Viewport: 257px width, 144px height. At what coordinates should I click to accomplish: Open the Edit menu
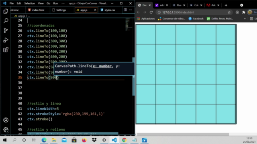[x=19, y=3]
